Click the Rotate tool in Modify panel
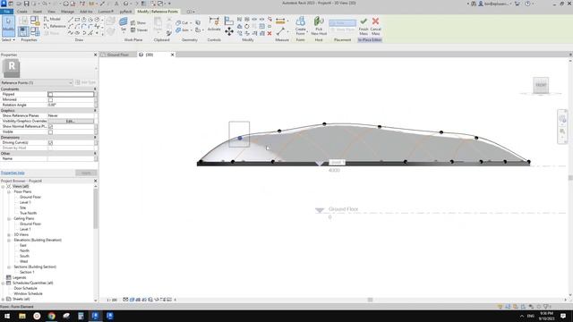Viewport: 573px width, 322px height. (247, 26)
